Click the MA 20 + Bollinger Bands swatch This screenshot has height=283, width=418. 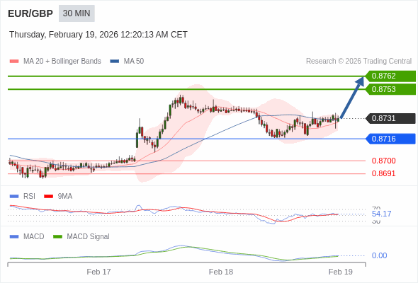coord(14,62)
